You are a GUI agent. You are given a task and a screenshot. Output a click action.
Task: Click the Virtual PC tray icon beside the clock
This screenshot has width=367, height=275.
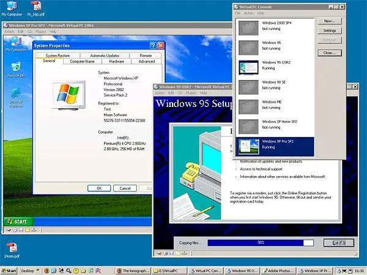(x=339, y=271)
